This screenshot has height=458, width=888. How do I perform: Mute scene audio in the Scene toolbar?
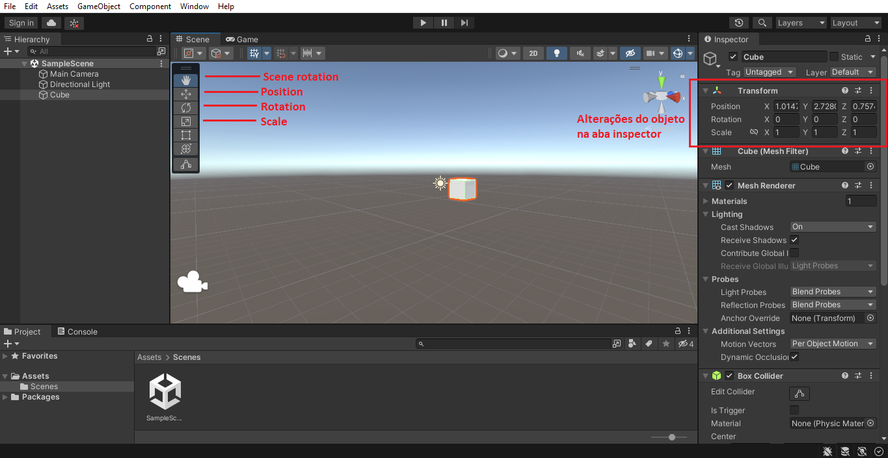click(x=578, y=53)
